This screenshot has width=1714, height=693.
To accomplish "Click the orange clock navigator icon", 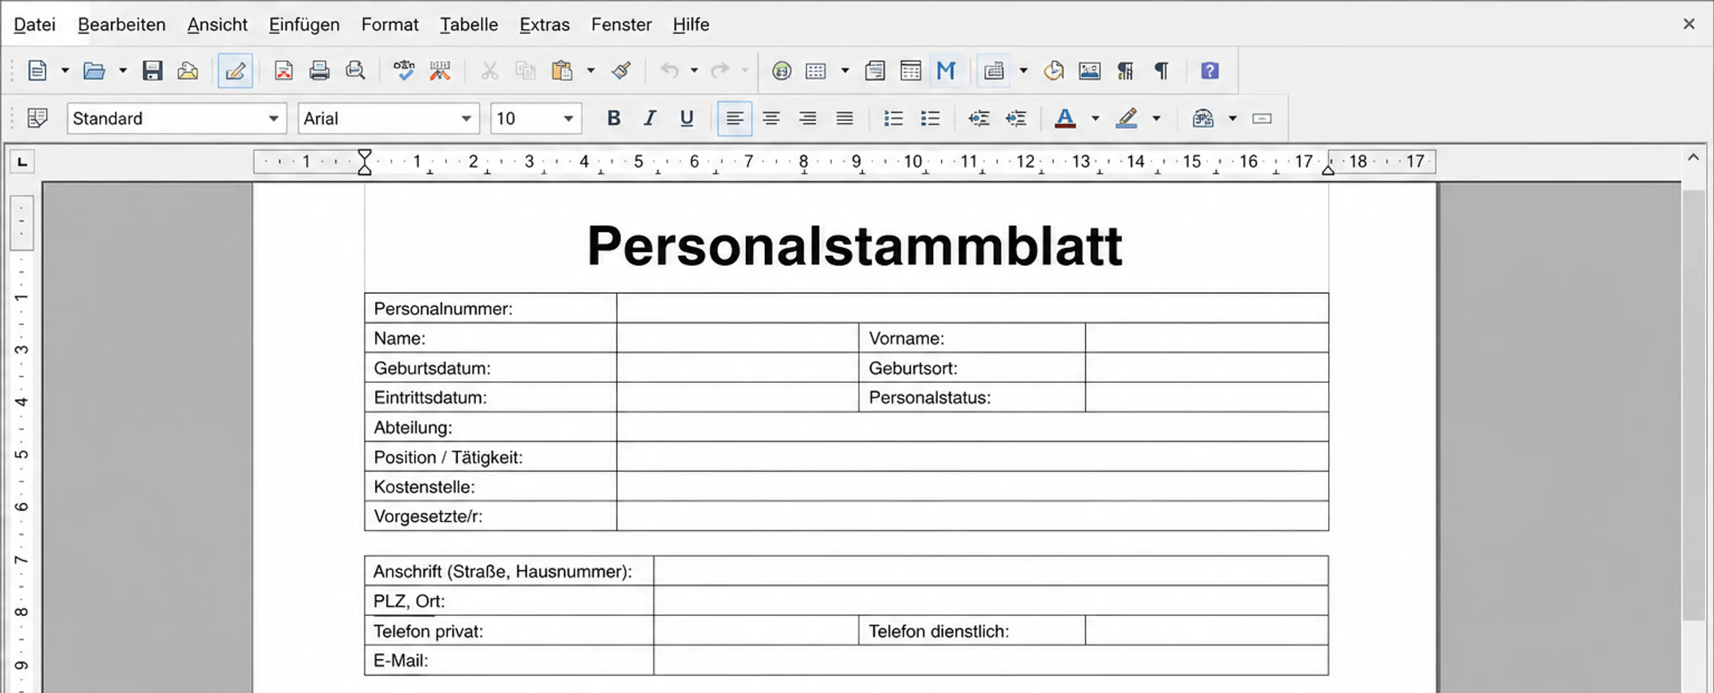I will pos(1054,71).
